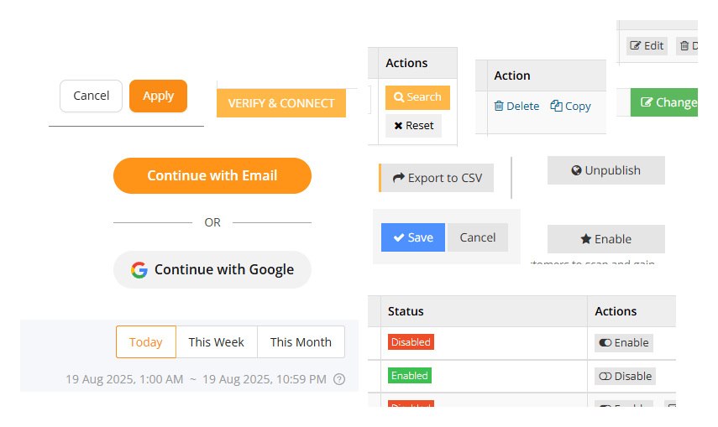This screenshot has height=427, width=718.
Task: Click the globe icon on Unpublish button
Action: click(x=576, y=170)
